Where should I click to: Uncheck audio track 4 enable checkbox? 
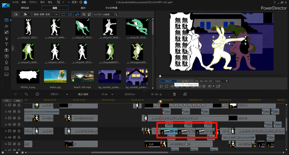click(x=14, y=125)
